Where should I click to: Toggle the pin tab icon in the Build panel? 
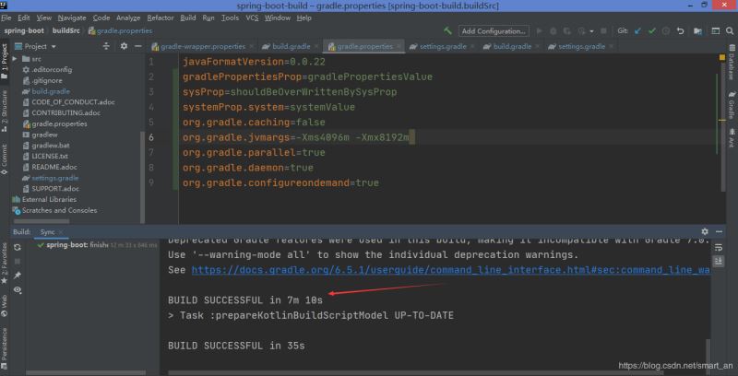18,275
